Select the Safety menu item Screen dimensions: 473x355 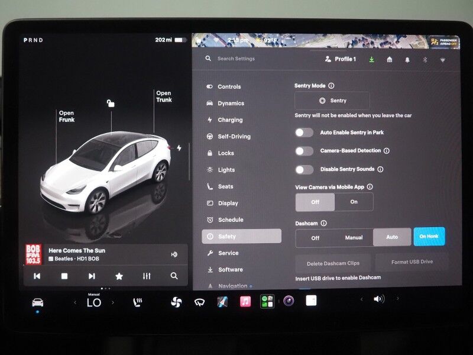click(241, 236)
